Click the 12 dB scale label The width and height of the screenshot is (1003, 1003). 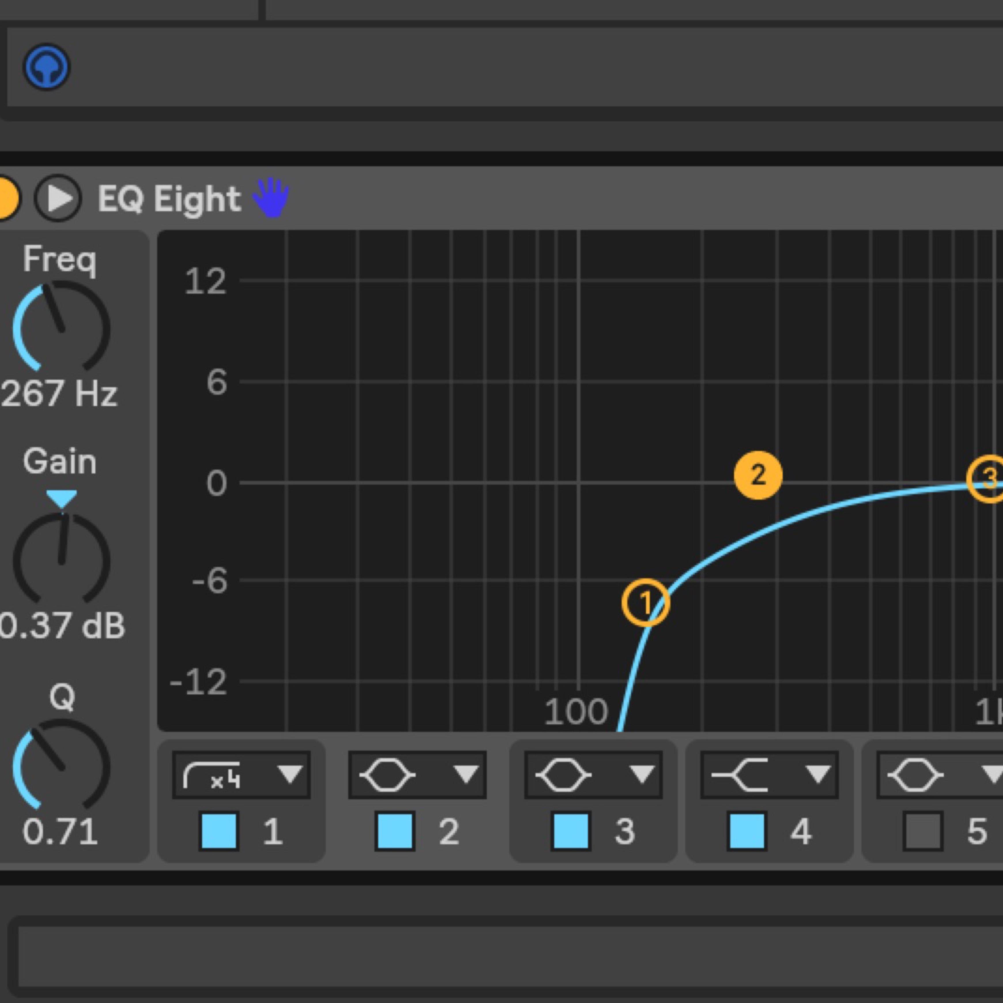tap(205, 281)
